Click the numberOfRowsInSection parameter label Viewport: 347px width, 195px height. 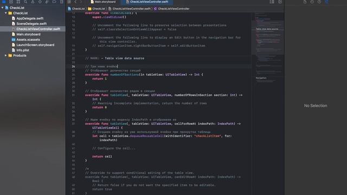tap(193, 95)
